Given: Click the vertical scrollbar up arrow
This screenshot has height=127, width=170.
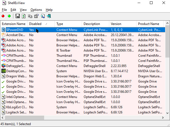Looking at the screenshot, I should coord(167,23).
